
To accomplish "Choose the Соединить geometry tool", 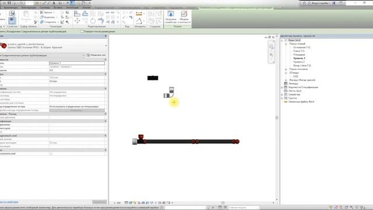I will point(49,22).
